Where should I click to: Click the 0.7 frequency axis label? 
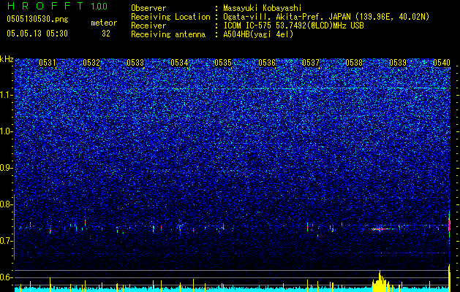[x=7, y=241]
